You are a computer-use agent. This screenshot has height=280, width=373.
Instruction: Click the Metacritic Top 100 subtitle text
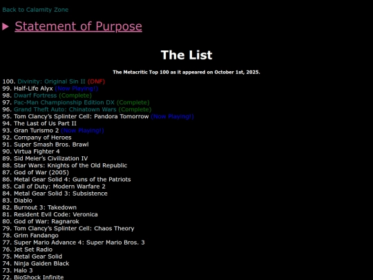186,72
